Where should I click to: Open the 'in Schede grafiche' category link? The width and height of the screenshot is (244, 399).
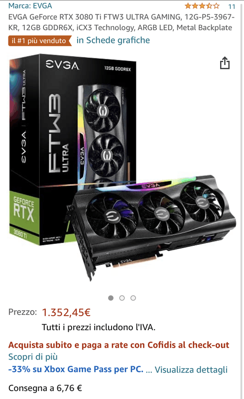(x=113, y=40)
